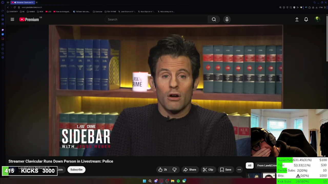328x184 pixels.
Task: Join the channel membership
Action: 60,170
